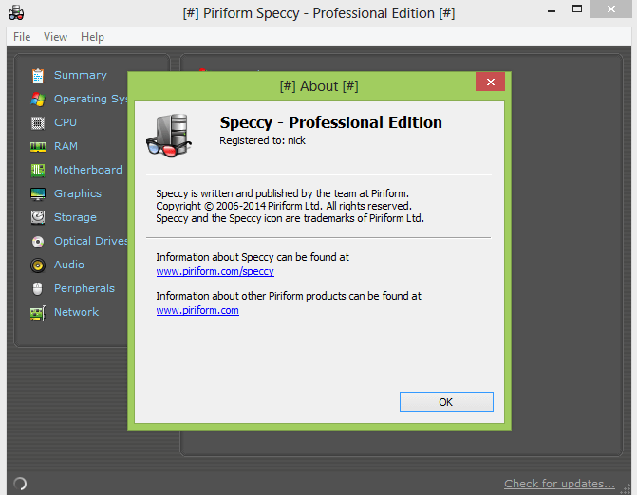View the Audio section
Screen dimensions: 637x495
click(x=69, y=265)
